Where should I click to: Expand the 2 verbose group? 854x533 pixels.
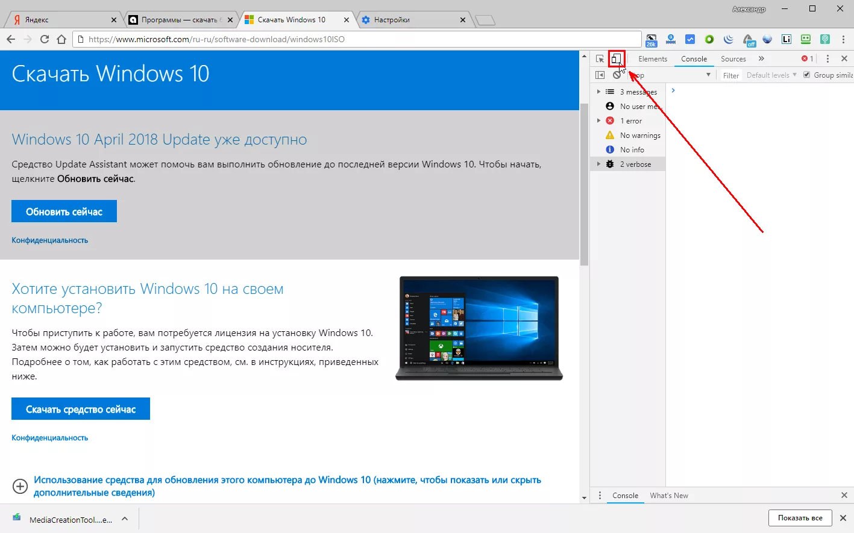click(598, 164)
